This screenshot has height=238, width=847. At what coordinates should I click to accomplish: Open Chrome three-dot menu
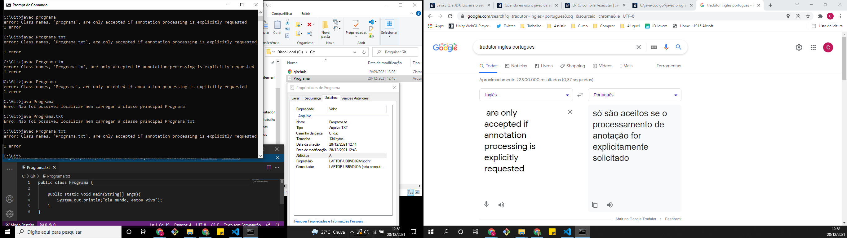(x=840, y=16)
